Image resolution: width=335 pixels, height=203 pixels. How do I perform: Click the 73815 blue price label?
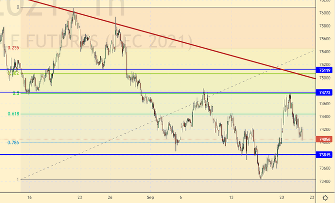tap(325, 154)
